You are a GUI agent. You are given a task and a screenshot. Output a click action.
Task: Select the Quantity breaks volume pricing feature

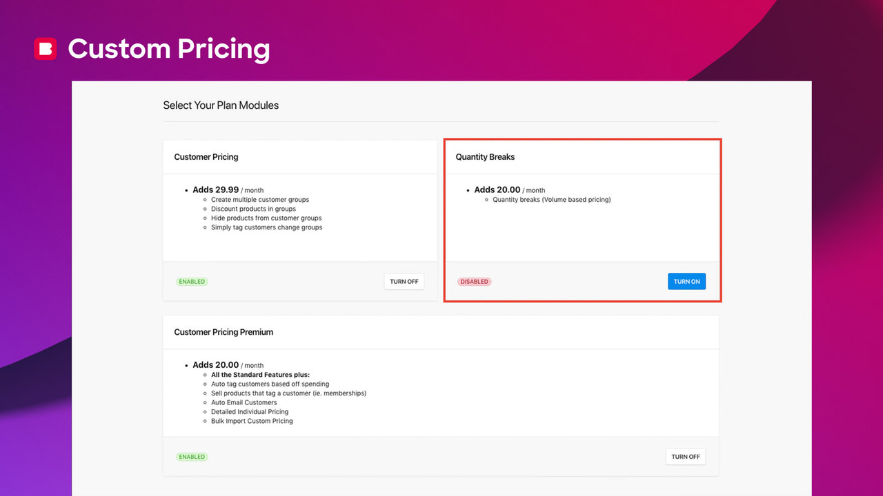point(551,199)
